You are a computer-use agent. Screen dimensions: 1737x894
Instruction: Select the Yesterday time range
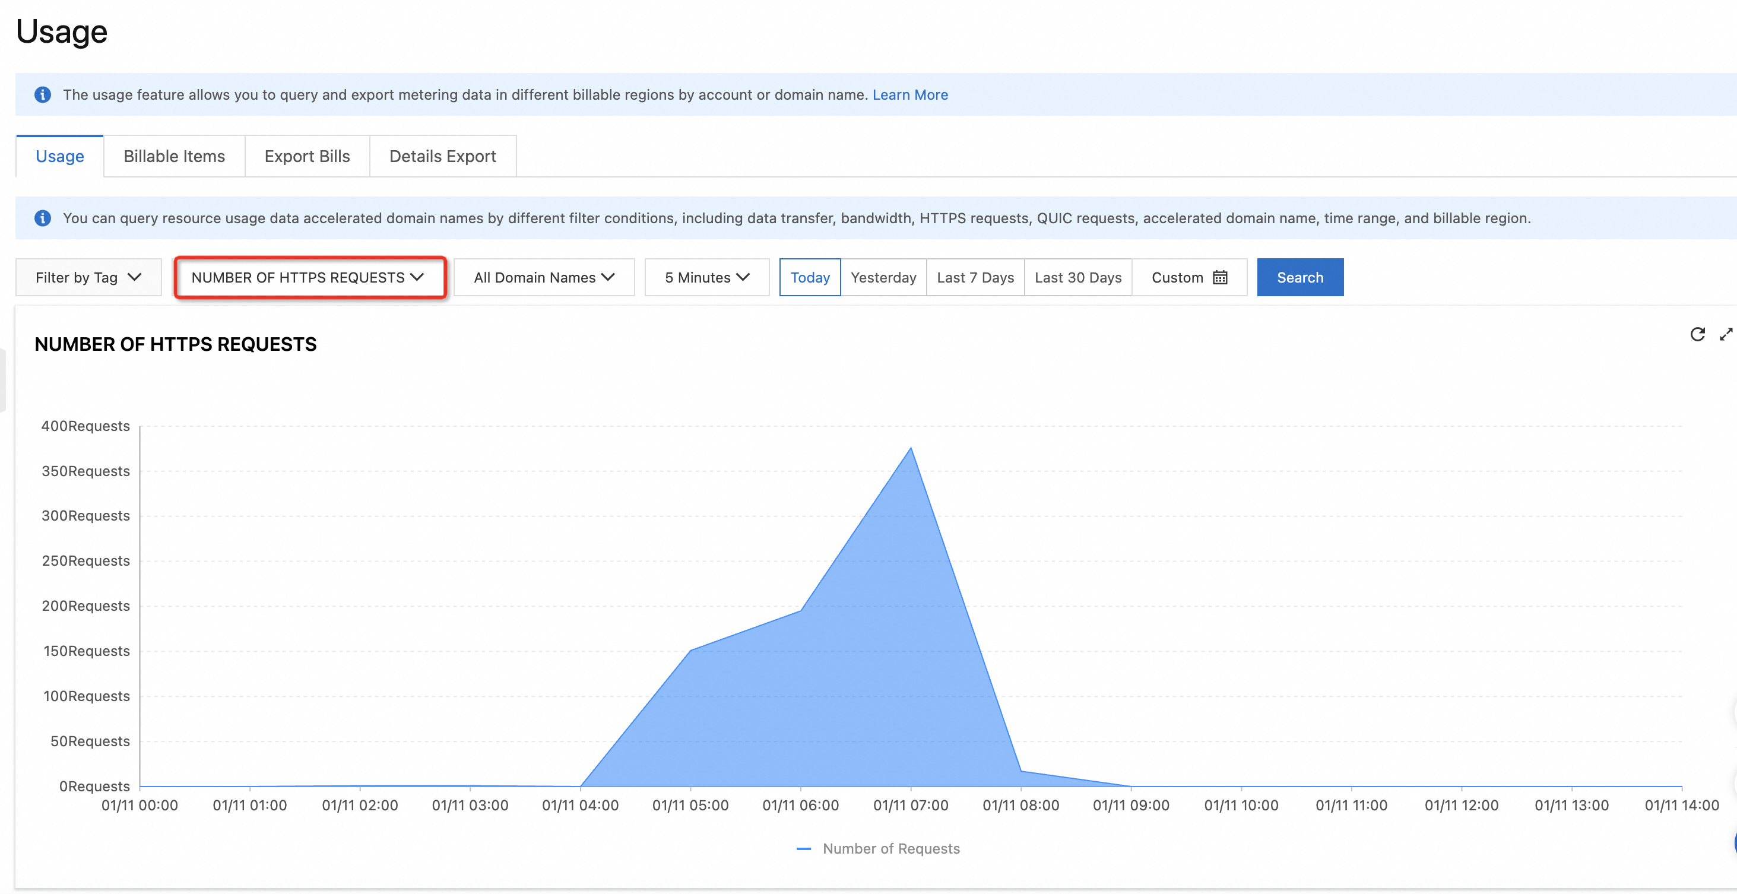pos(883,277)
